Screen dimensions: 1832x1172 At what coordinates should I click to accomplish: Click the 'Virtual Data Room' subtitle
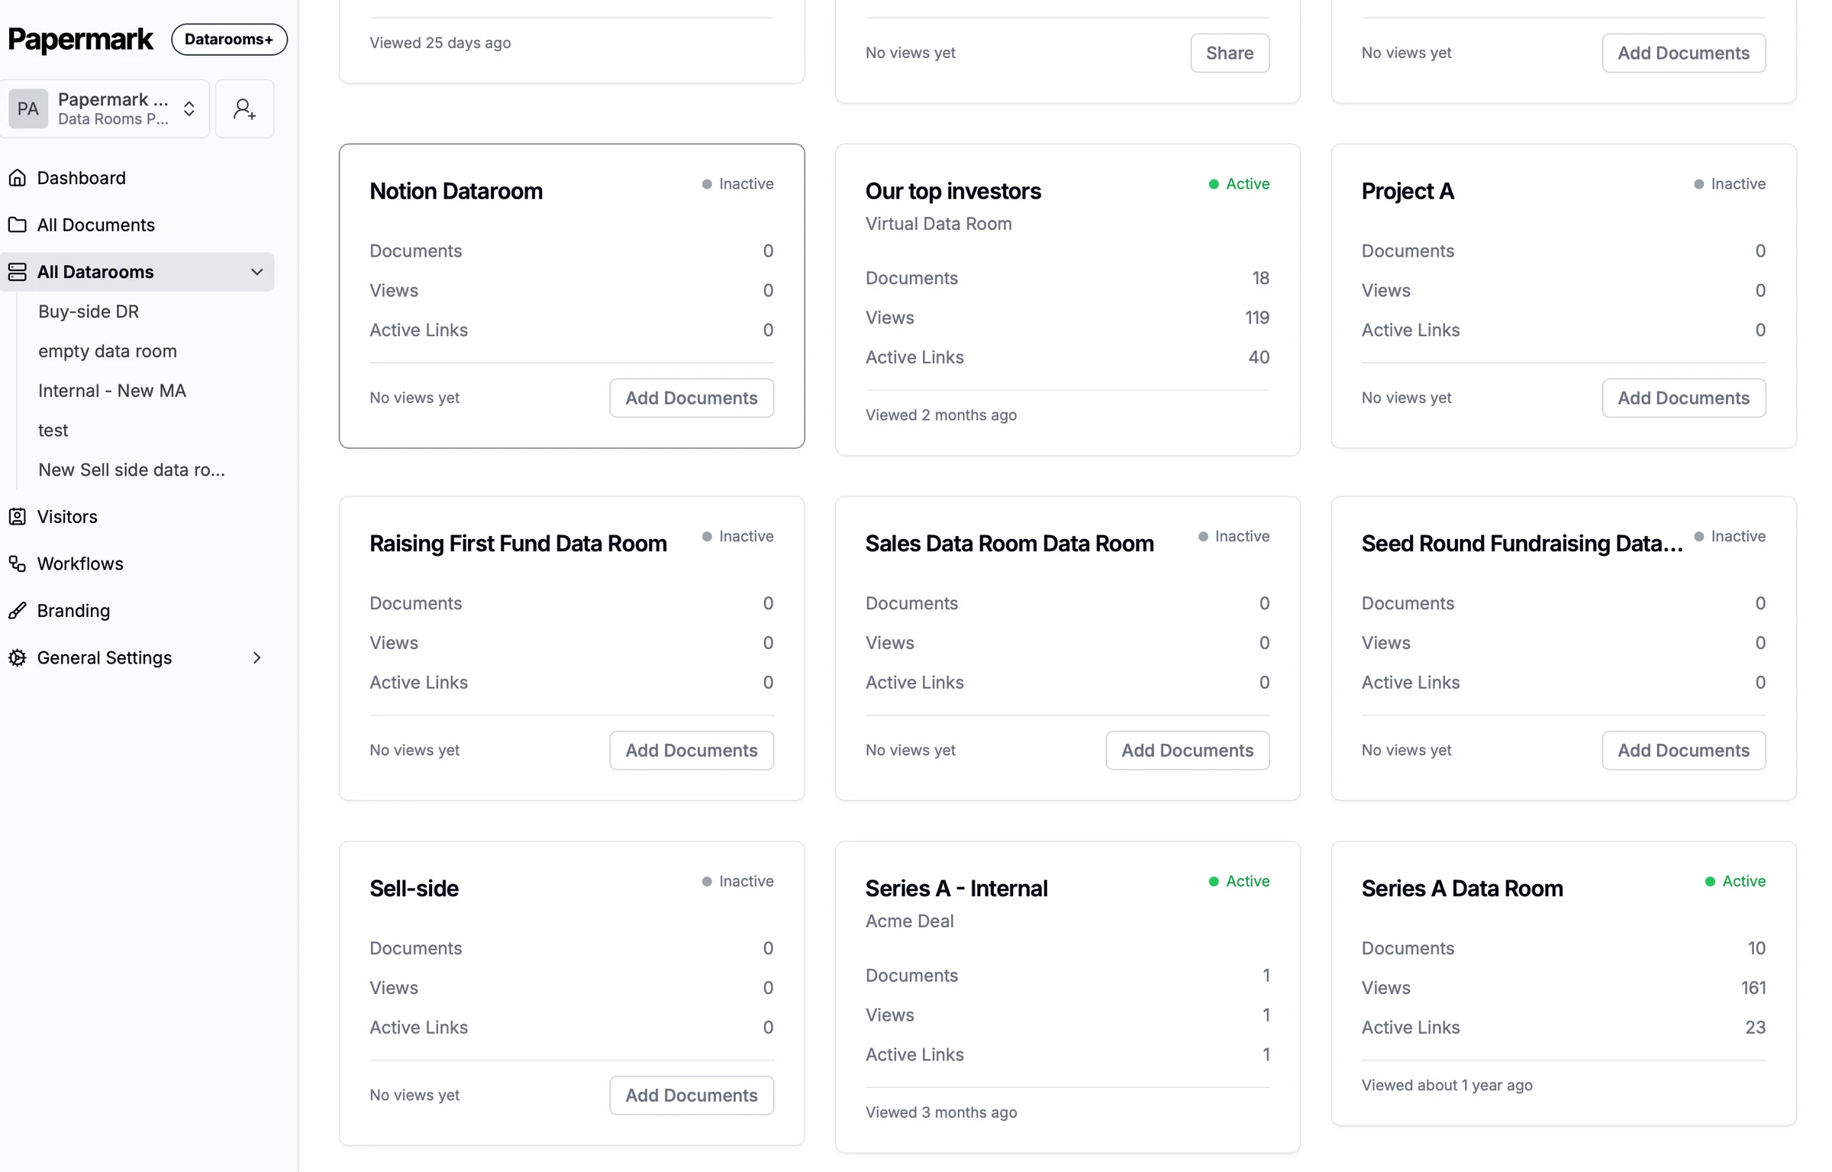tap(938, 224)
